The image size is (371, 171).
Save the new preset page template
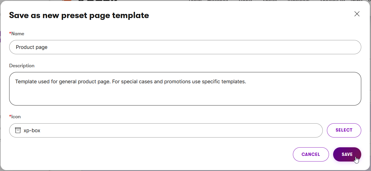[347, 154]
